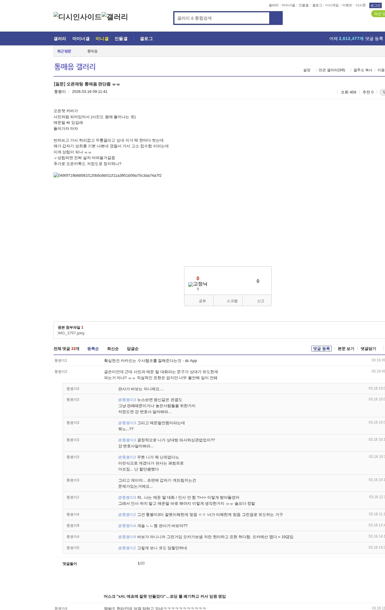Screen dimensions: 385x610
Task: Click the comment 확실한건 카카오는 수사협조를 잘해준다는것
Action: pos(150,361)
